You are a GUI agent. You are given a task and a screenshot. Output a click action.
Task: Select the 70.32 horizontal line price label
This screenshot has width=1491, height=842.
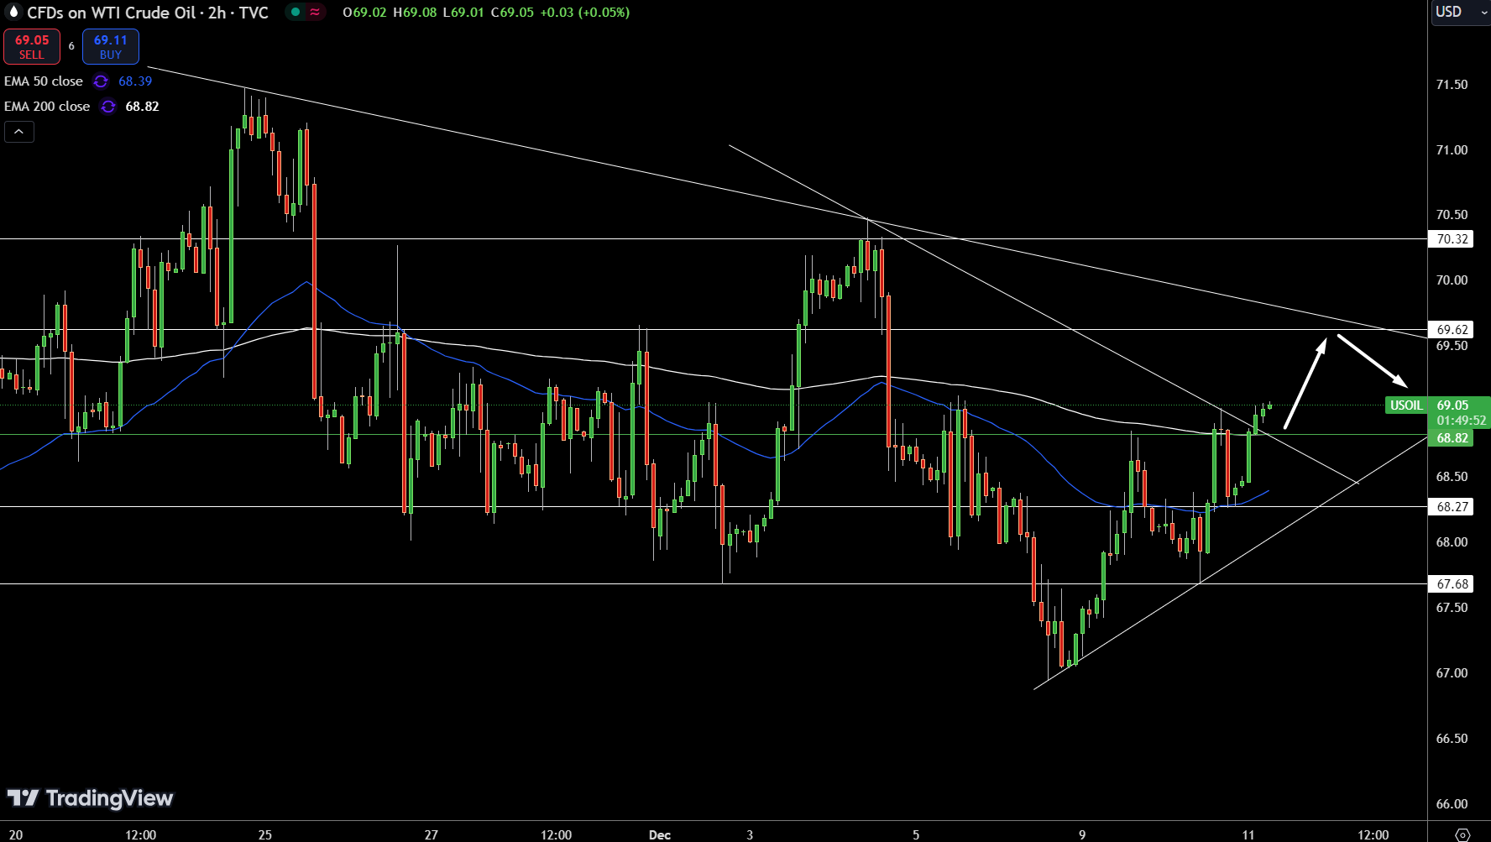pyautogui.click(x=1452, y=239)
